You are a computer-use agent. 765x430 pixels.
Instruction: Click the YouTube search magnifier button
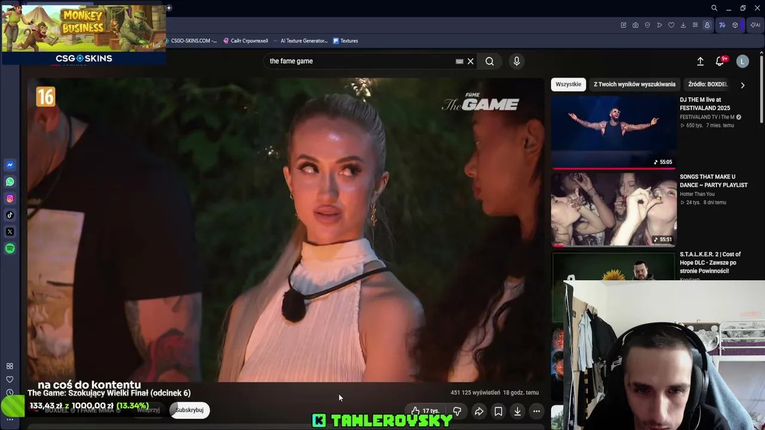click(x=489, y=61)
